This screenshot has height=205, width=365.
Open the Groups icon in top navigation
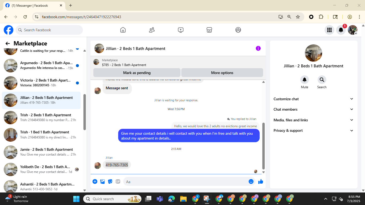point(238,30)
